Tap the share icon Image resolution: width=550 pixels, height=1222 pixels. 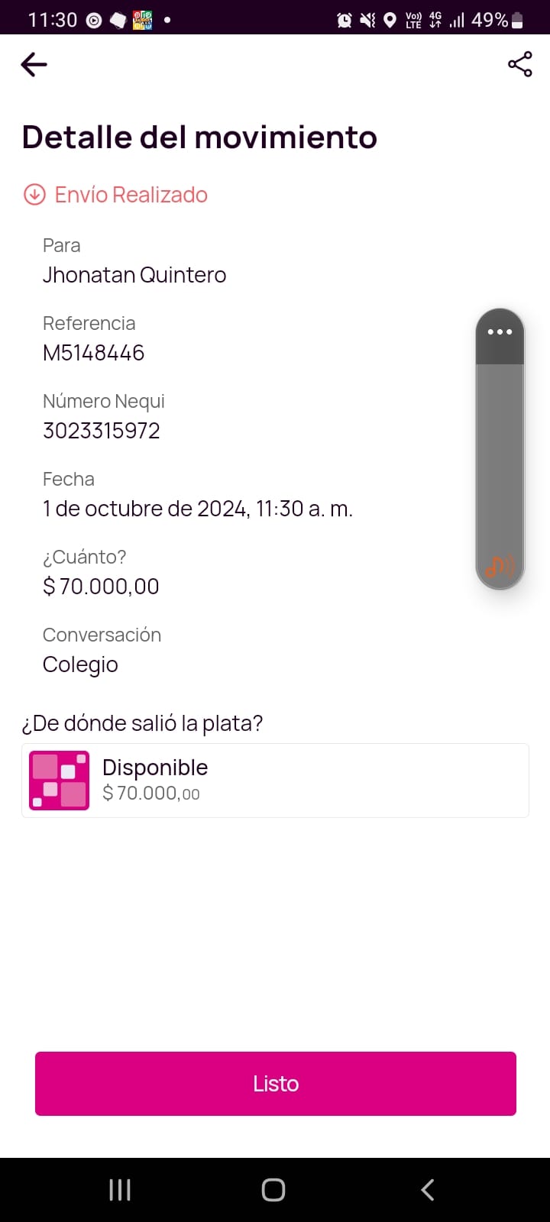tap(519, 65)
